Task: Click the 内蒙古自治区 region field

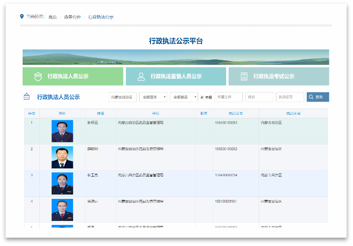Action: click(122, 97)
